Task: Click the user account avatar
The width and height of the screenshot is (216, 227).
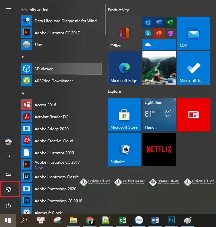Action: click(8, 142)
